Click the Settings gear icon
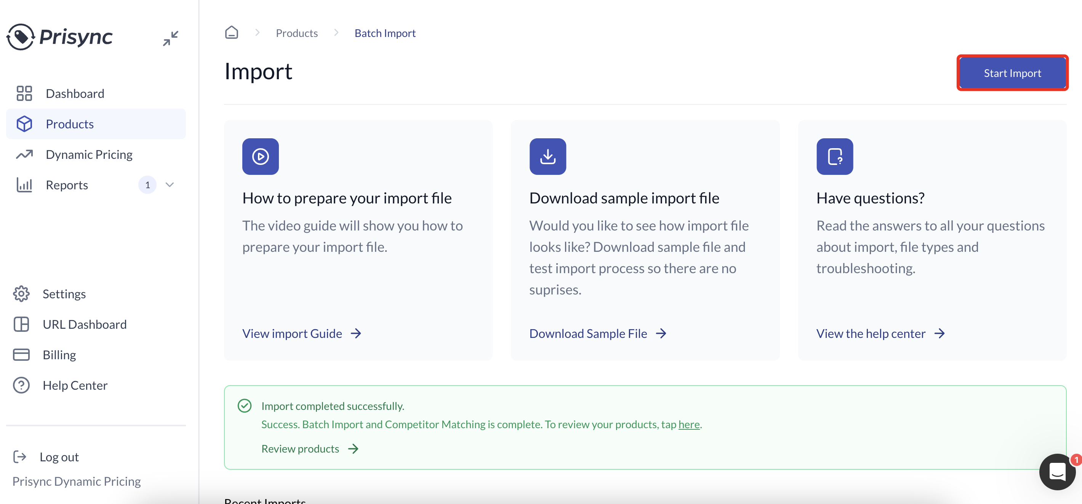The height and width of the screenshot is (504, 1082). click(x=21, y=294)
